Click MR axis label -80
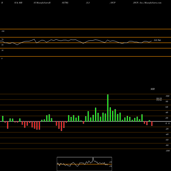This screenshot has height=171, width=171. (167, 145)
